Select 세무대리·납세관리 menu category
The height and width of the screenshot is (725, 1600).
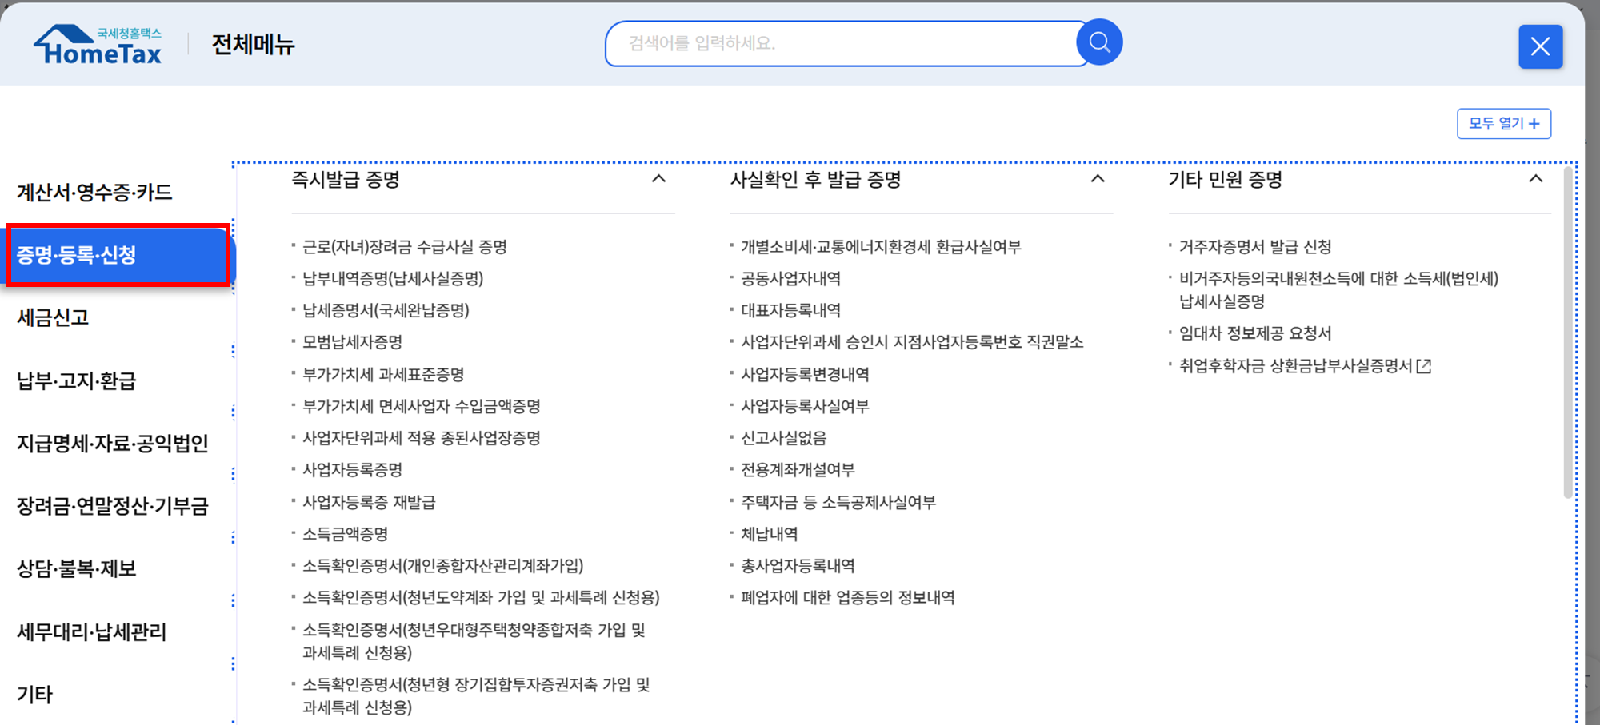point(92,632)
